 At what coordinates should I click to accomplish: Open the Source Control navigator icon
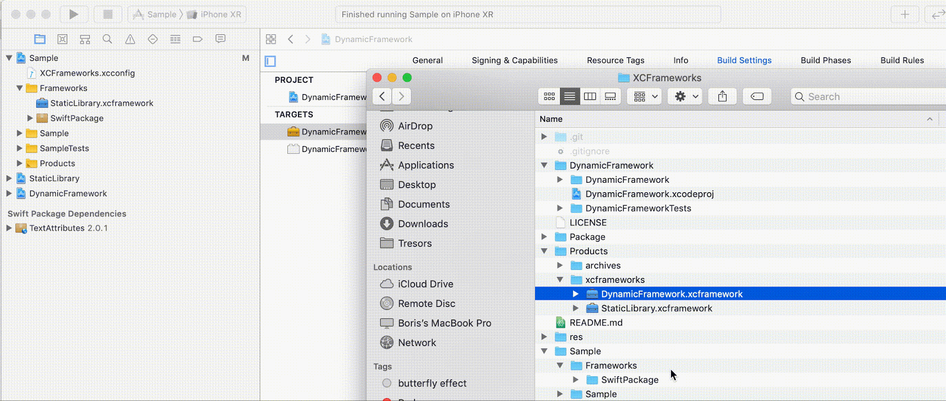coord(62,39)
